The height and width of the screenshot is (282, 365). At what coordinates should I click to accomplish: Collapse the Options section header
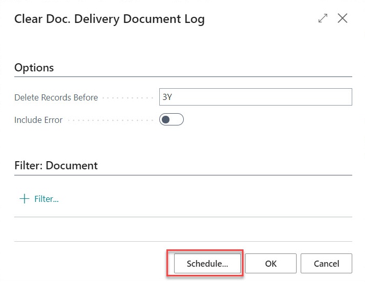click(34, 68)
